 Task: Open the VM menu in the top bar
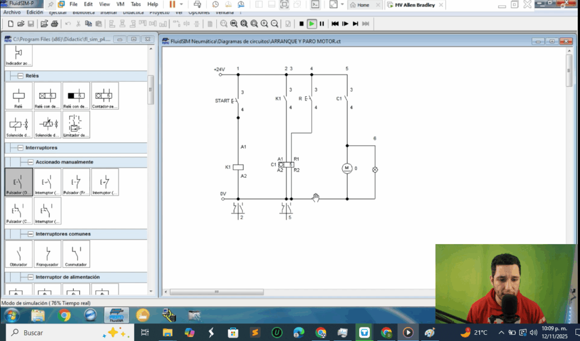coord(120,4)
